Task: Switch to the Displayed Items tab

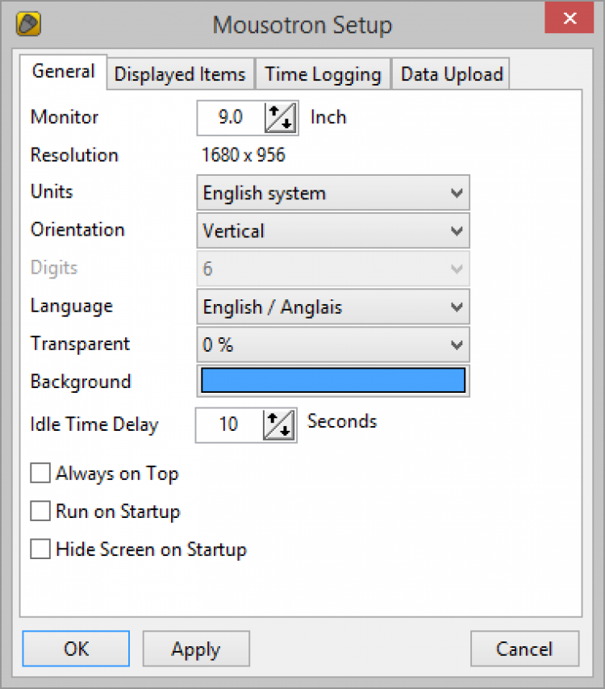Action: (x=180, y=75)
